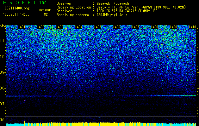Click the meteor count value 82

click(46, 14)
